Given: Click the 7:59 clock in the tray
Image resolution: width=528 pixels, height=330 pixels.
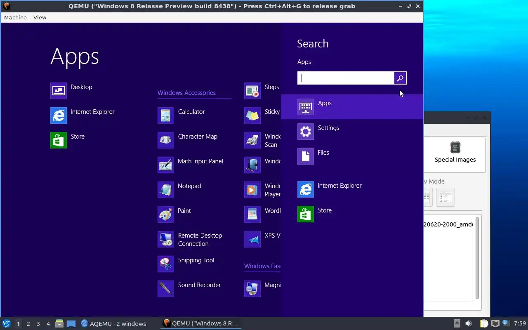Looking at the screenshot, I should coord(520,323).
